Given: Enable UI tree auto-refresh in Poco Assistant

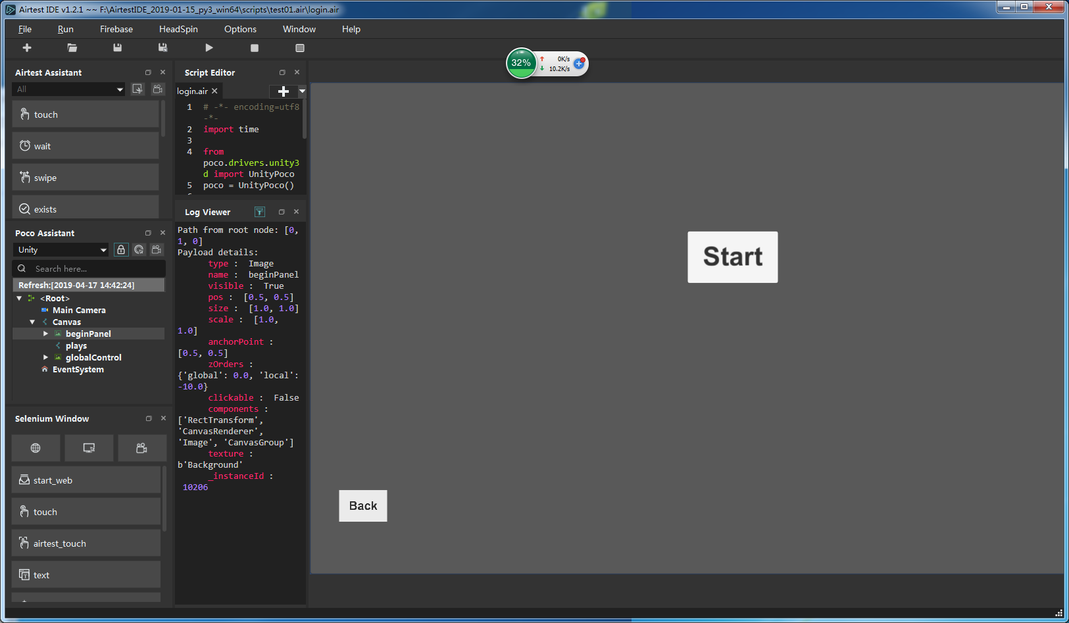Looking at the screenshot, I should (x=139, y=249).
